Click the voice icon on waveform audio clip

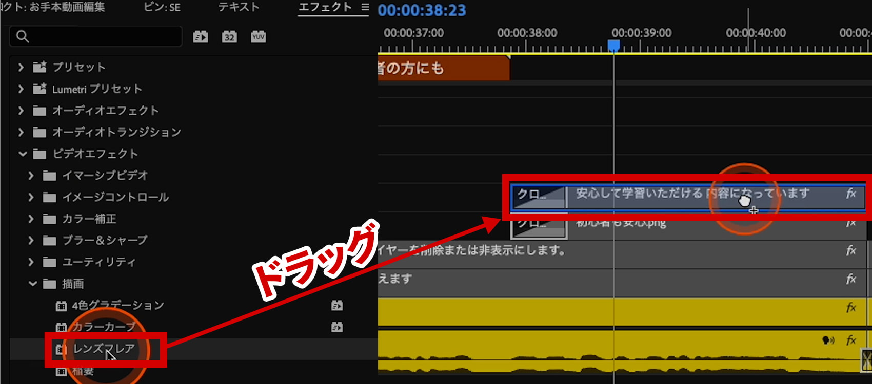828,340
